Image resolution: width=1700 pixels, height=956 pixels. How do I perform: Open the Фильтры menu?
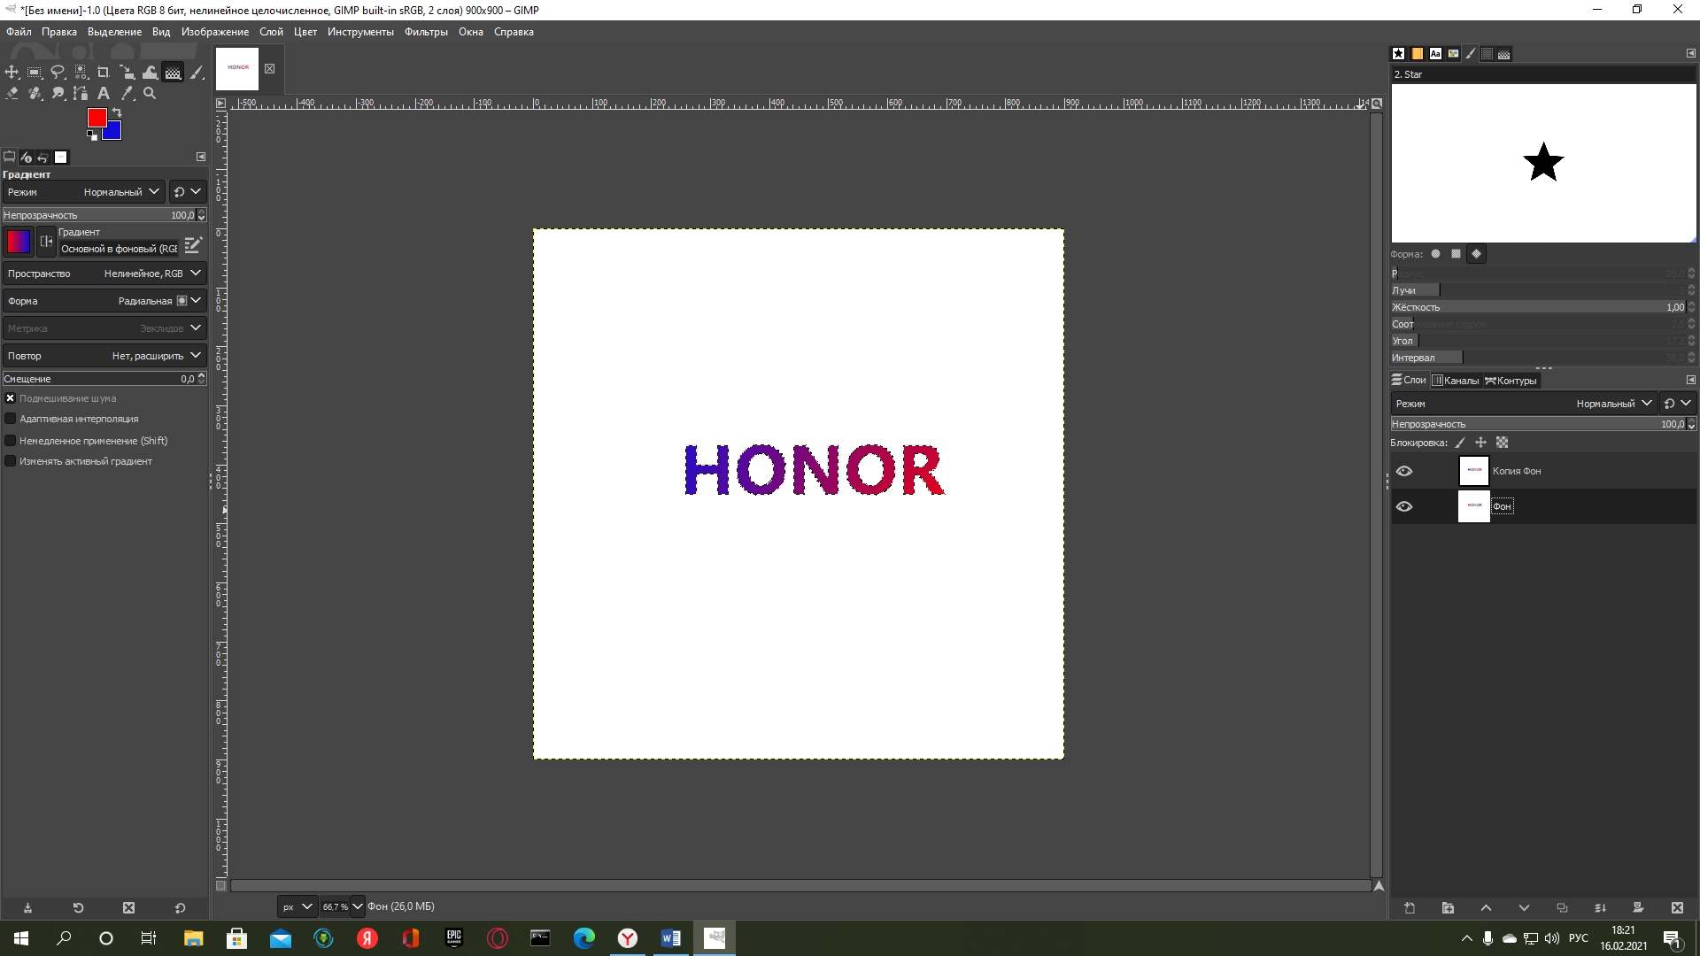click(x=426, y=32)
